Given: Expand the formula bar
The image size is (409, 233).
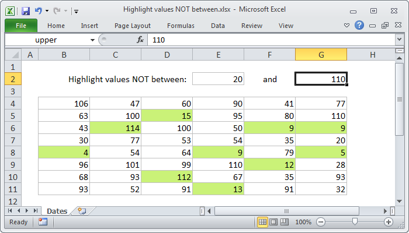Looking at the screenshot, I should point(399,40).
